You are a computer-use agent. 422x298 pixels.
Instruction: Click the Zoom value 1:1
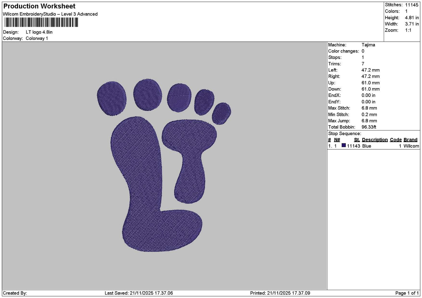[x=408, y=30]
